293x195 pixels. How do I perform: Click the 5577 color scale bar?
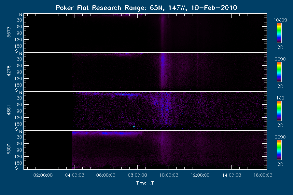pos(279,33)
